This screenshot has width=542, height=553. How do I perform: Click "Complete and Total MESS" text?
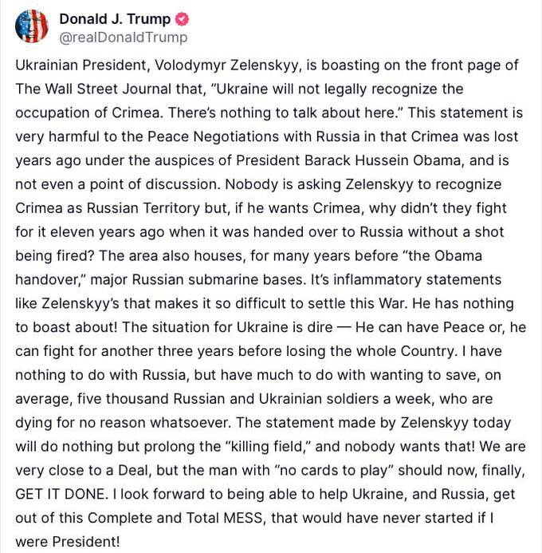pos(175,518)
